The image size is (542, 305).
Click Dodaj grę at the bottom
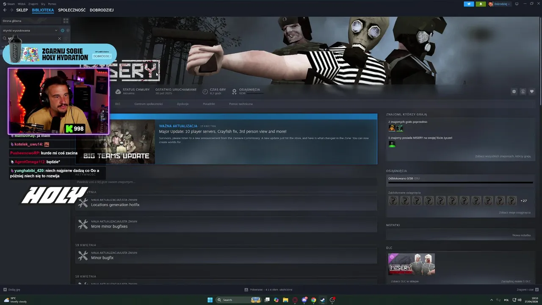[11, 290]
